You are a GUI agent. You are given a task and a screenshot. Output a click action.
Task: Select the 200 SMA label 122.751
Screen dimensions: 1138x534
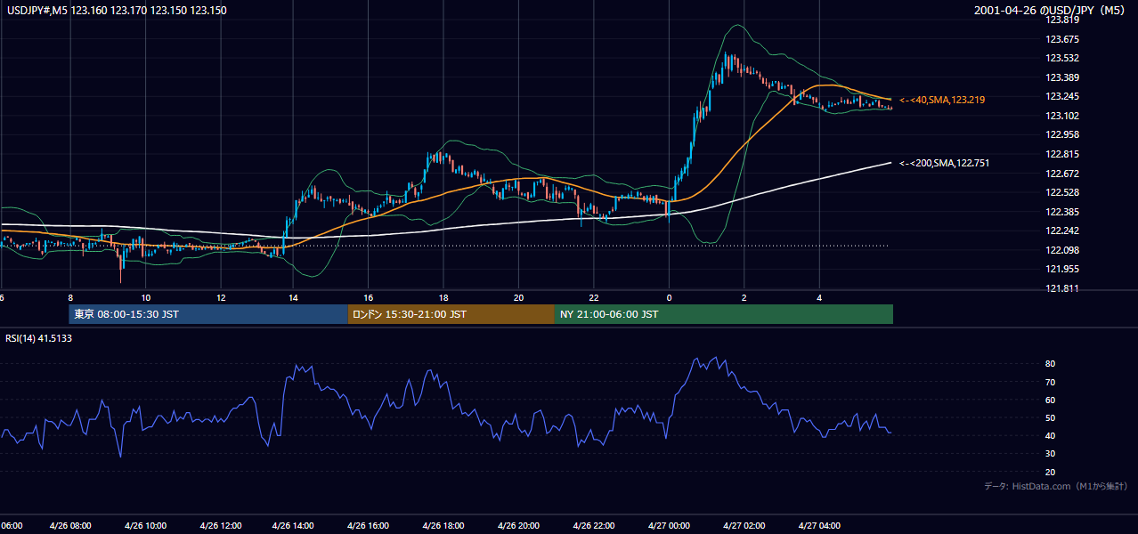945,163
